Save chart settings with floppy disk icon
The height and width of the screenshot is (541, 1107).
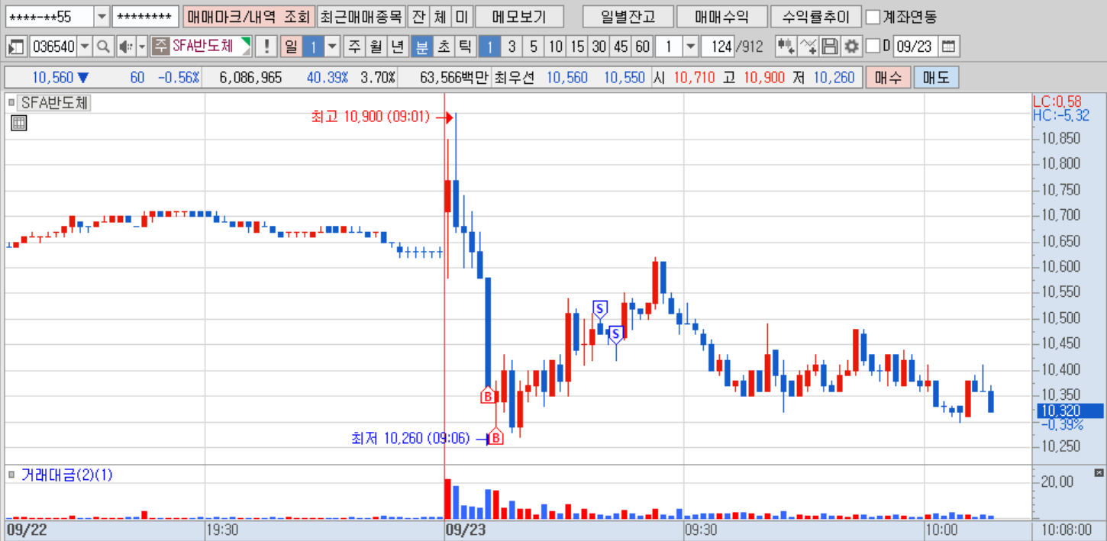coord(829,47)
